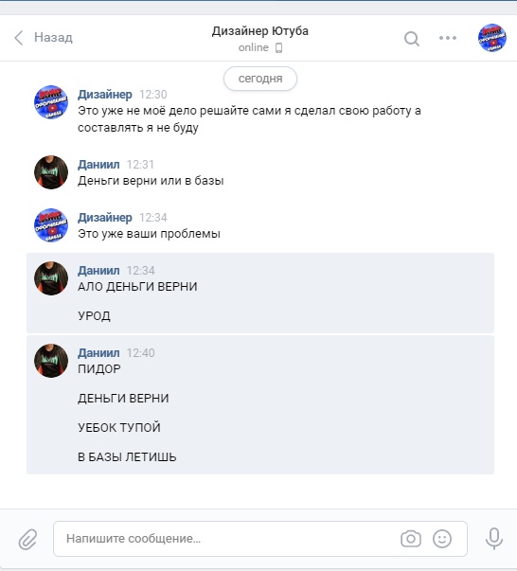This screenshot has width=517, height=571.
Task: Click Дизайнер avatar at 12:34 message
Action: tap(51, 225)
